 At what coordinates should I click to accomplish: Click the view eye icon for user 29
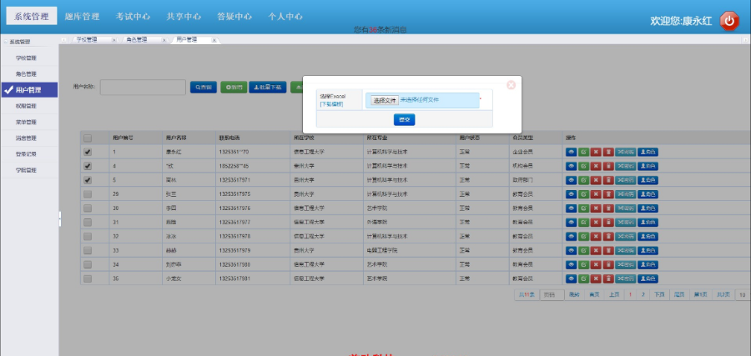click(x=571, y=194)
